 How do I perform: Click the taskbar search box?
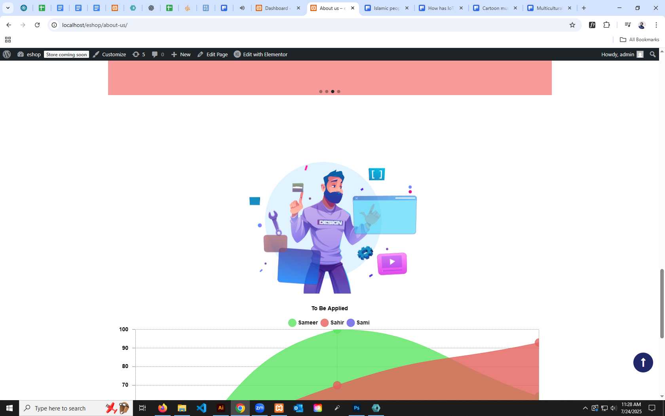[x=76, y=408]
